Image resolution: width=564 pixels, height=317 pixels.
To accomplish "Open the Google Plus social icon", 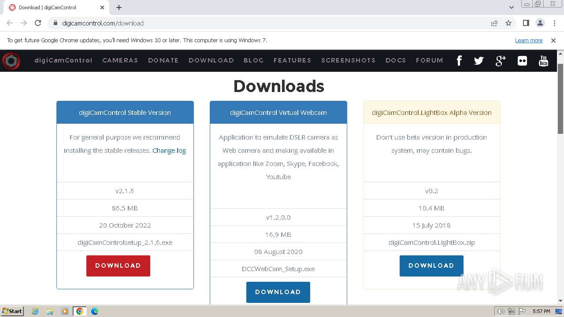I will (501, 61).
